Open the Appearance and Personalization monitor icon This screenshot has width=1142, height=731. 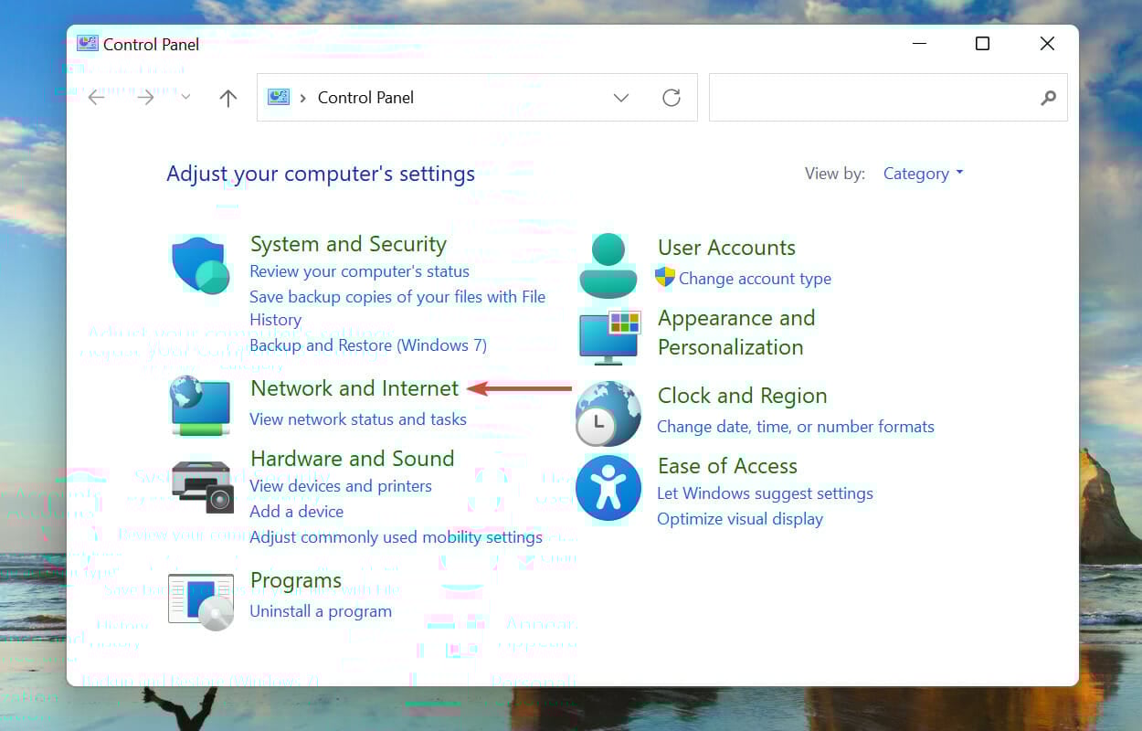(609, 335)
